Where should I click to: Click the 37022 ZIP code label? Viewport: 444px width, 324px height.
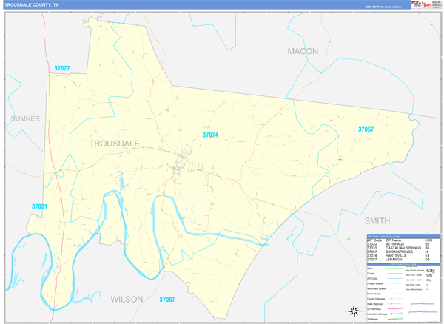pos(62,68)
